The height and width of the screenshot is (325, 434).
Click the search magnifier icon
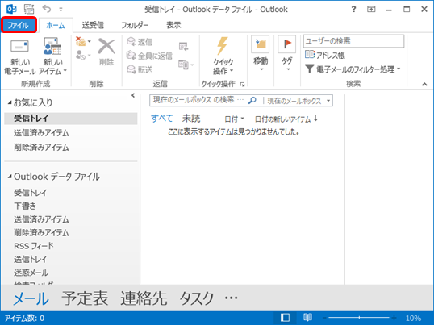click(x=252, y=101)
